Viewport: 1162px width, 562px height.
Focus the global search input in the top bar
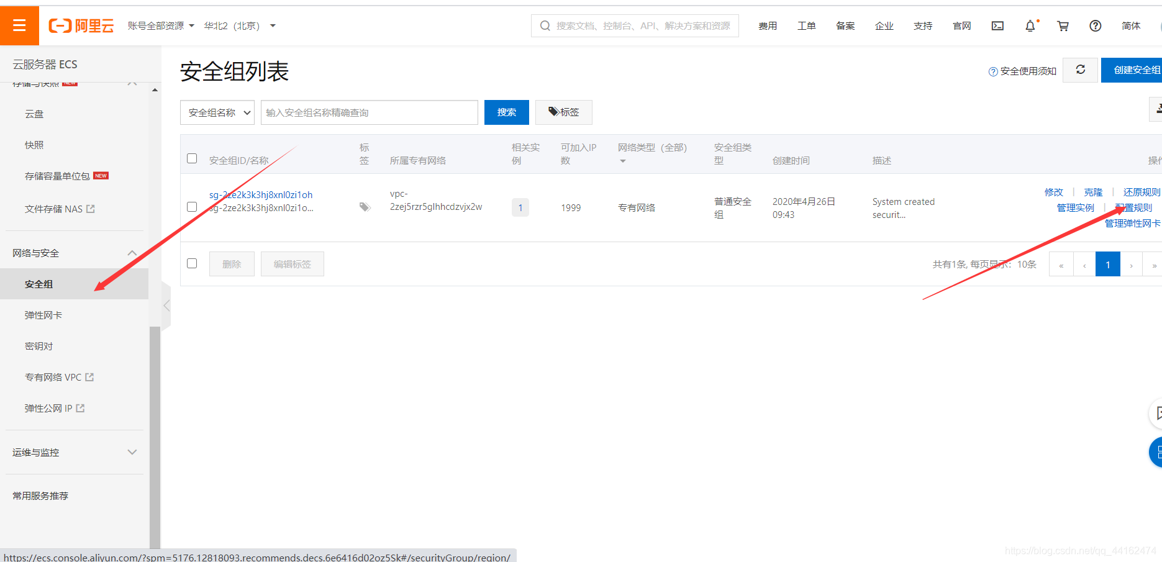[635, 25]
